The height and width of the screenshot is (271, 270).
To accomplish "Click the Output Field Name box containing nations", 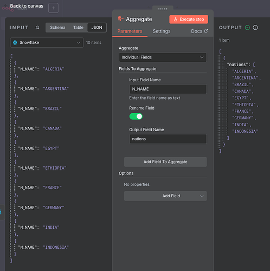I will pos(168,139).
